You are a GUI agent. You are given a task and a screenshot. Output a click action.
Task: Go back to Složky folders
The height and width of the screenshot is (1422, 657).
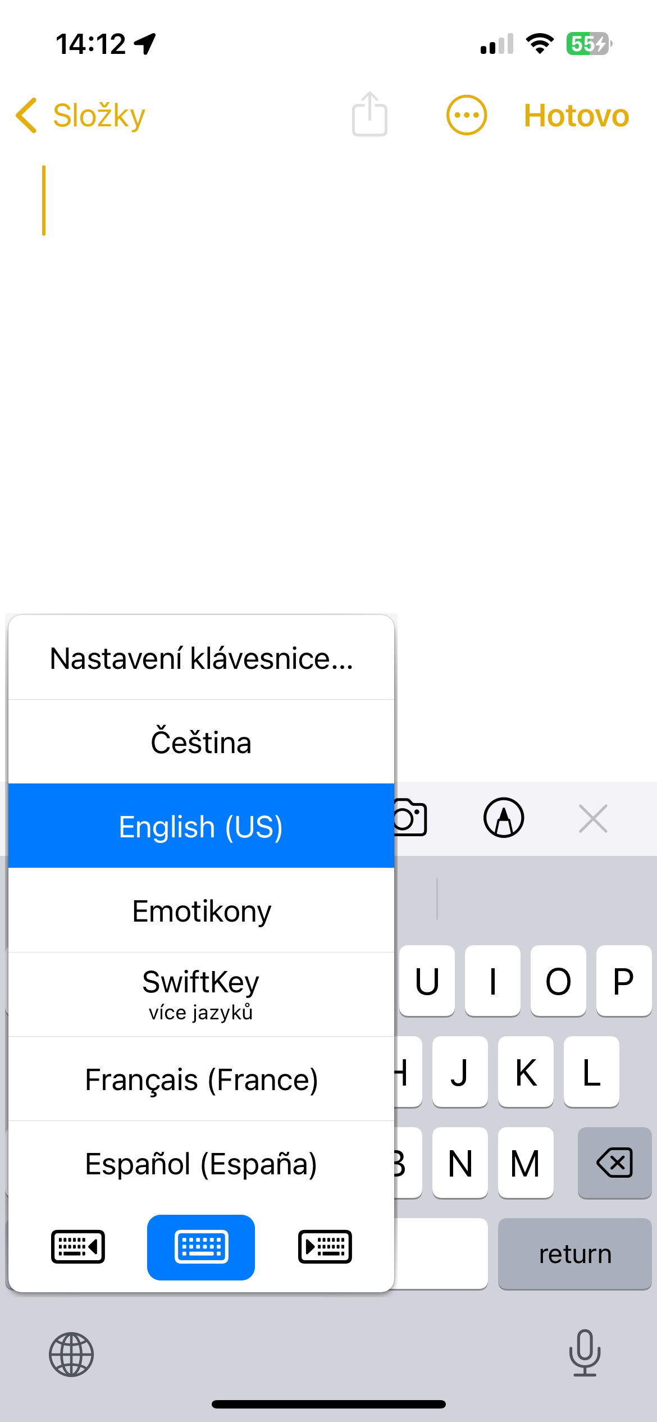coord(81,116)
